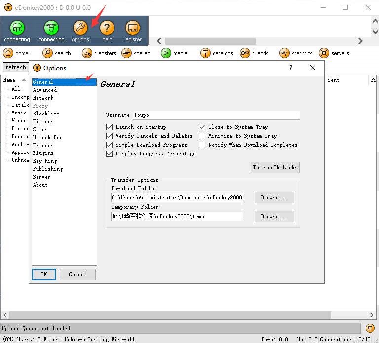This screenshot has height=343, width=379.
Task: Select Plugins in the options list
Action: 64,153
